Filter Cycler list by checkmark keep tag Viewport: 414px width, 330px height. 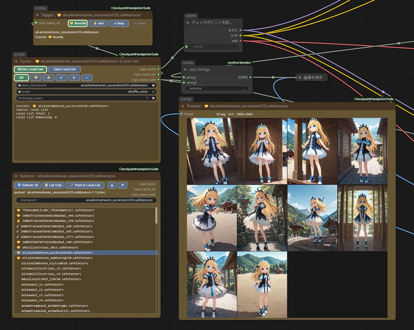61,78
